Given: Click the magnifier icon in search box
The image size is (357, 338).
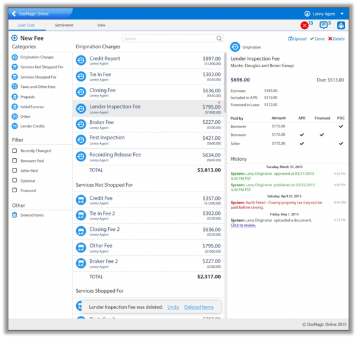Looking at the screenshot, I should click(x=219, y=39).
